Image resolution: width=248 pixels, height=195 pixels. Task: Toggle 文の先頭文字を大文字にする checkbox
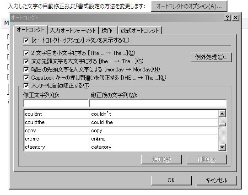(26, 61)
